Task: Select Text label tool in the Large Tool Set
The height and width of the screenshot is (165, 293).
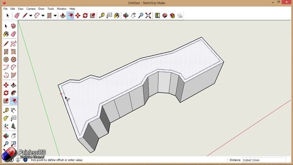Action: 13,118
